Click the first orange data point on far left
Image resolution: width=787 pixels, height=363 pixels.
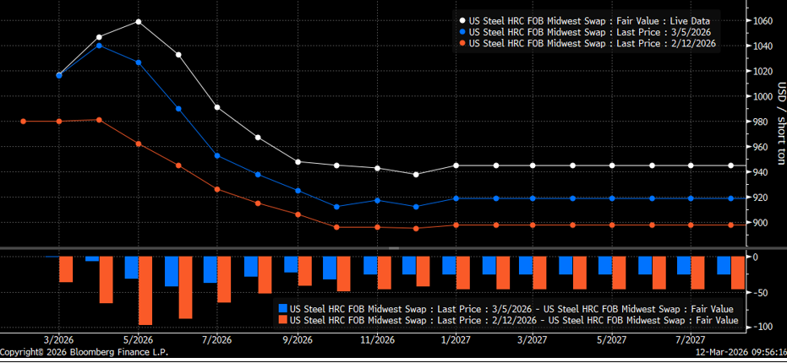pyautogui.click(x=23, y=122)
